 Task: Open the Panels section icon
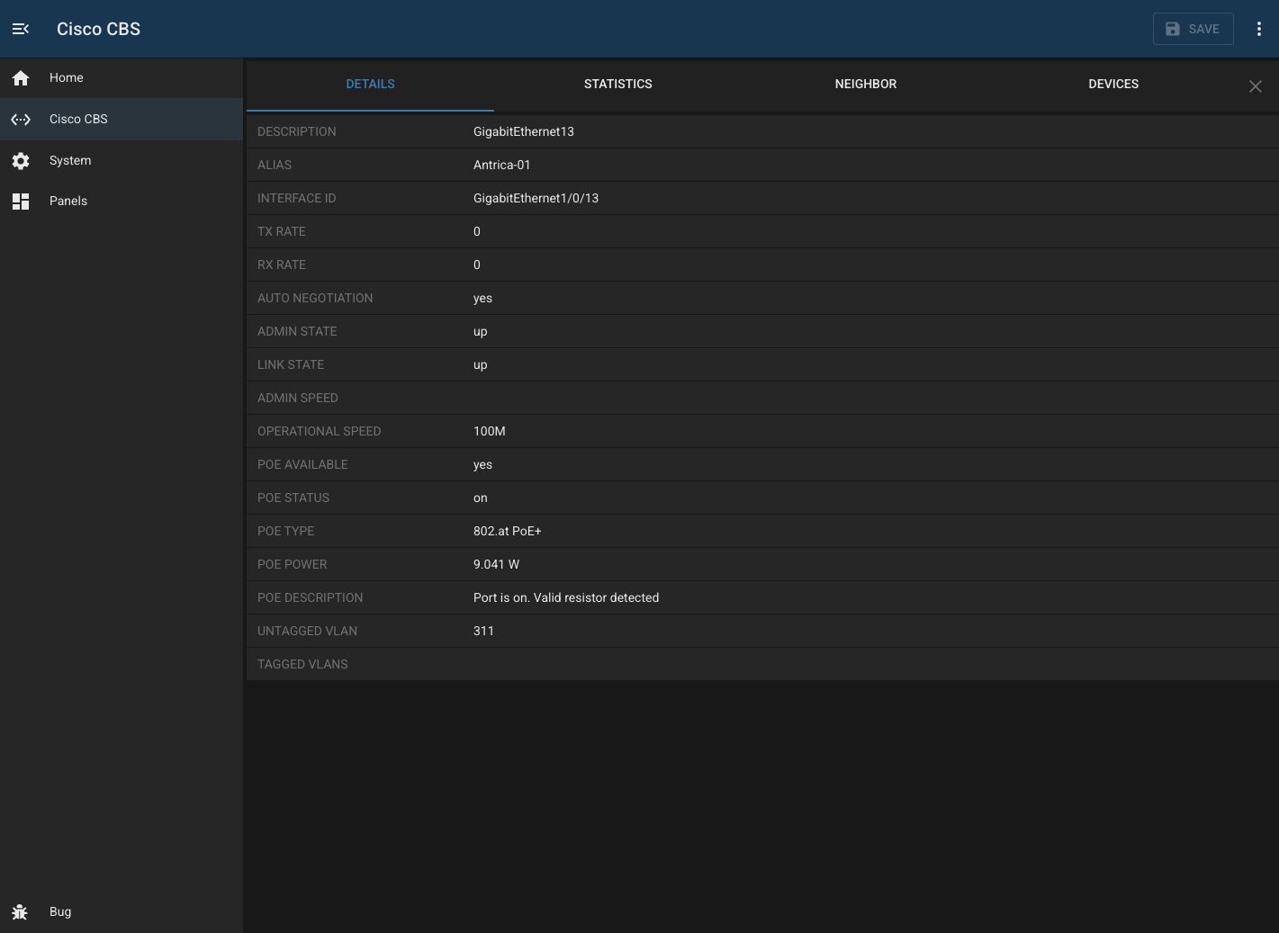click(21, 201)
